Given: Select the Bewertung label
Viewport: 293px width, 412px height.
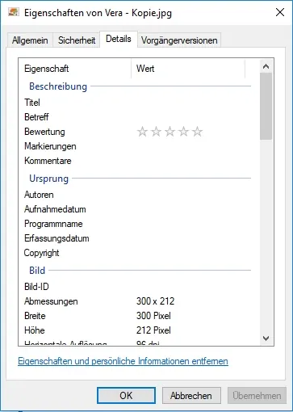Looking at the screenshot, I should (44, 132).
